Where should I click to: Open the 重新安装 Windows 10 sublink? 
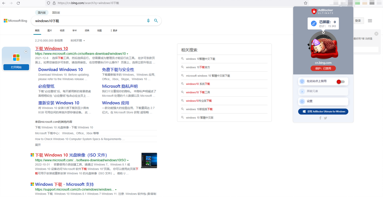tap(59, 103)
